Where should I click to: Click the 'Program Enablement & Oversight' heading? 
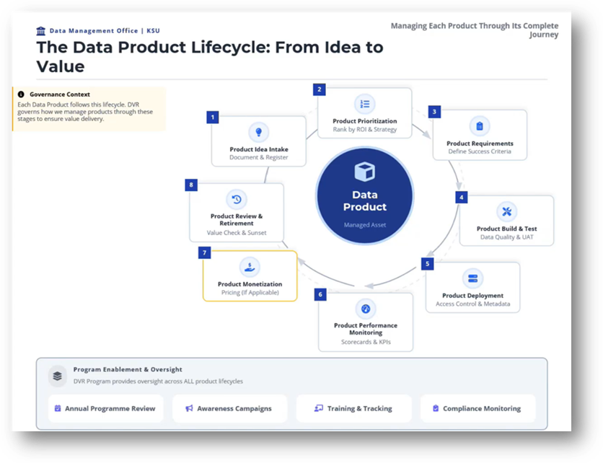point(128,369)
